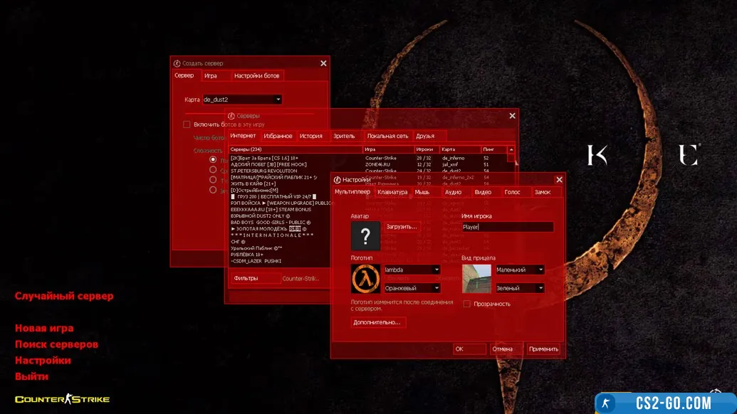
Task: Click the lambda spray logo preview
Action: [365, 278]
